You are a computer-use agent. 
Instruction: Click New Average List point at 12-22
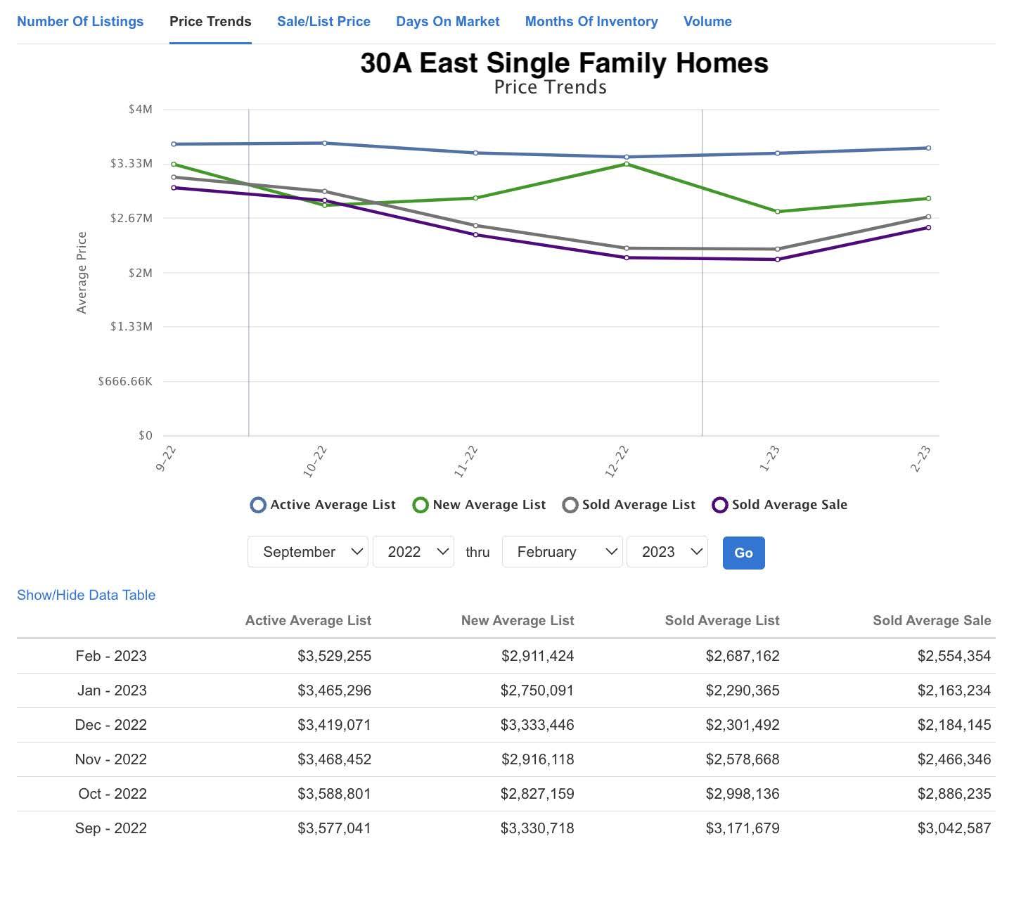(627, 164)
